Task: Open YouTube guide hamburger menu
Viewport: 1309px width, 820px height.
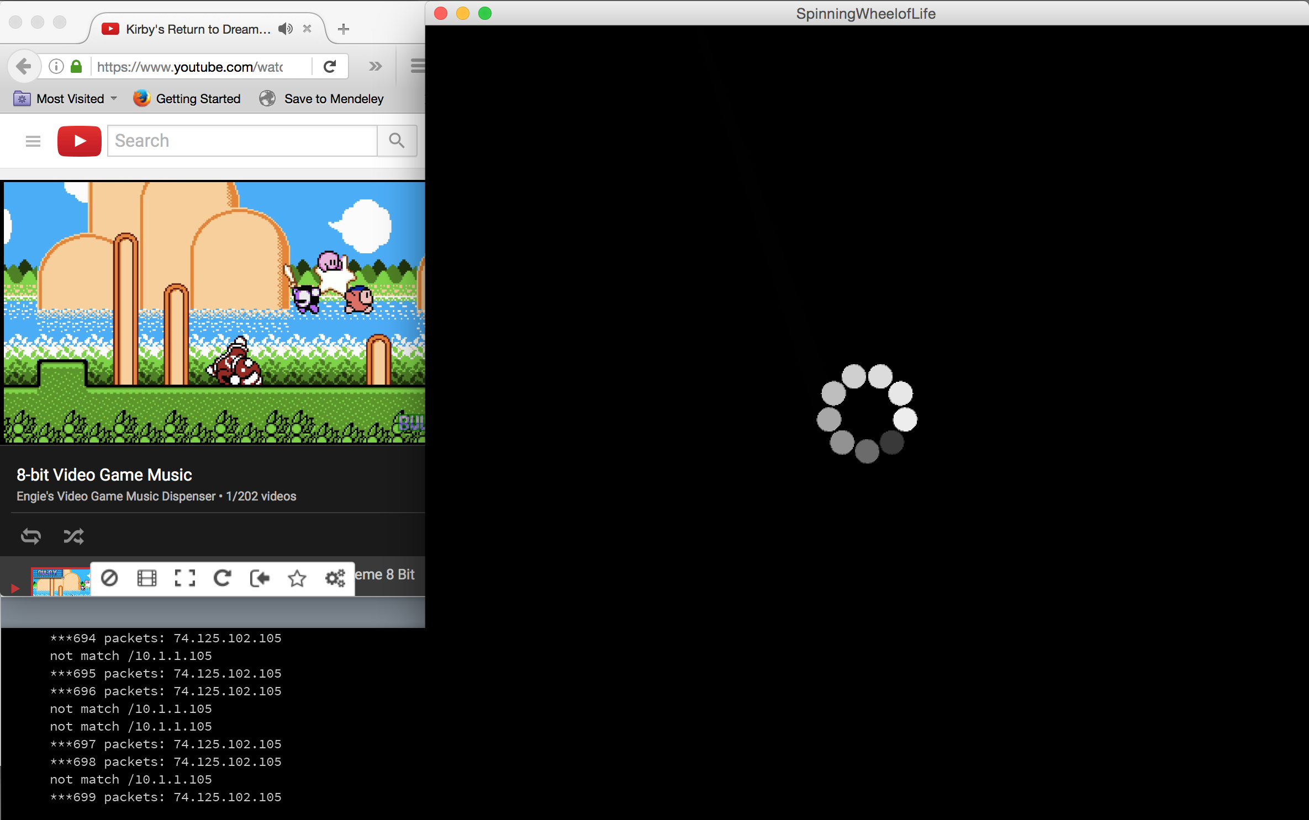Action: 33,141
